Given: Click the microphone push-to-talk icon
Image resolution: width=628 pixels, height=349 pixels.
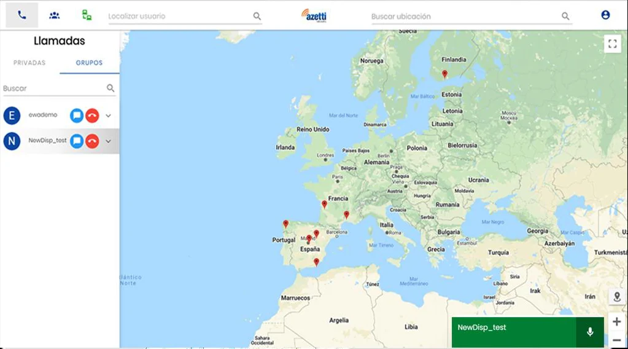Looking at the screenshot, I should coord(590,332).
